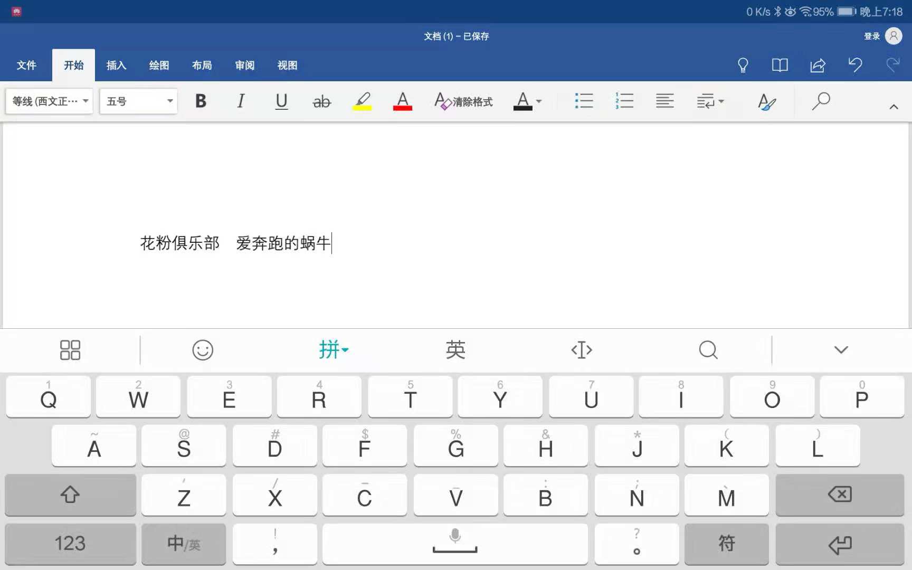Collapse the ribbon with the up chevron
This screenshot has height=570, width=912.
point(894,107)
